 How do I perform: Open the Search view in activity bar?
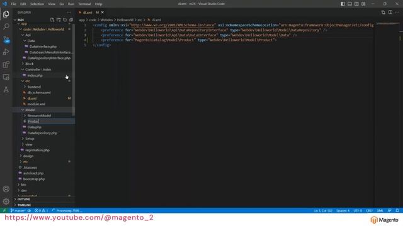[6, 26]
